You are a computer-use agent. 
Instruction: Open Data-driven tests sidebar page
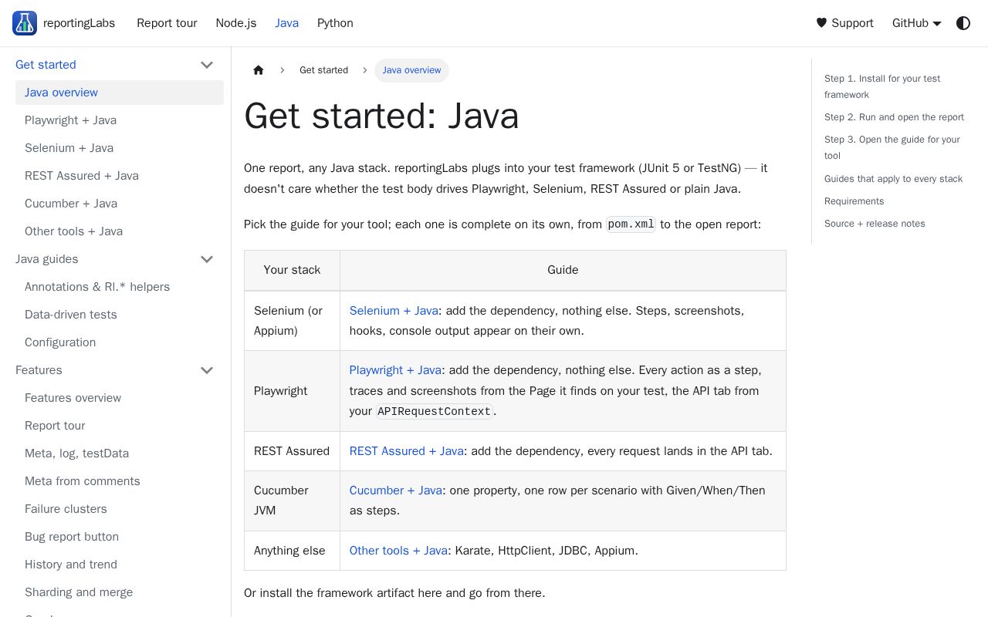tap(120, 315)
